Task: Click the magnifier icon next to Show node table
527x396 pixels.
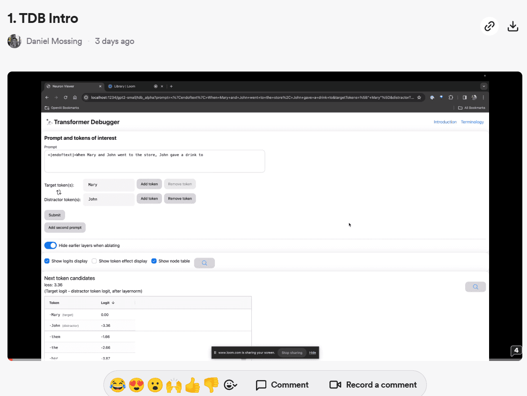Action: click(x=204, y=263)
